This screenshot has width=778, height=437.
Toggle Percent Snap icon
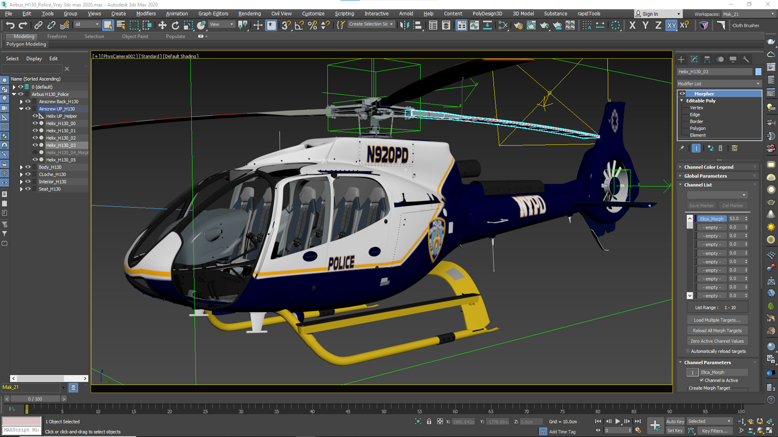click(312, 25)
